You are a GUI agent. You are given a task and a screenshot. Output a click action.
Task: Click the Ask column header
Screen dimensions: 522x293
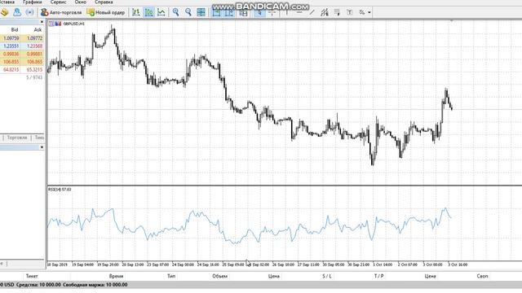coord(38,30)
